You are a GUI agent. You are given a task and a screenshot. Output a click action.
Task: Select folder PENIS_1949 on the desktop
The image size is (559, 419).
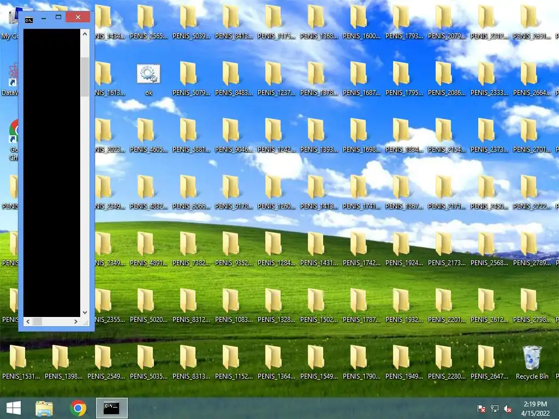pos(404,362)
